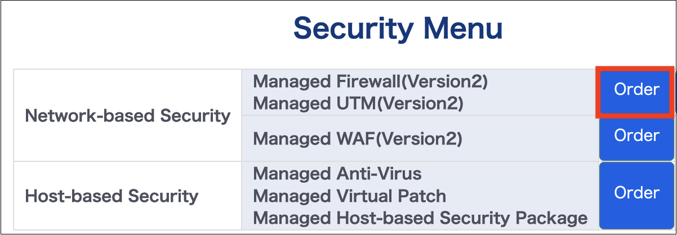Select the Network-based Security category cell
Viewport: 677px width, 235px height.
pos(128,116)
